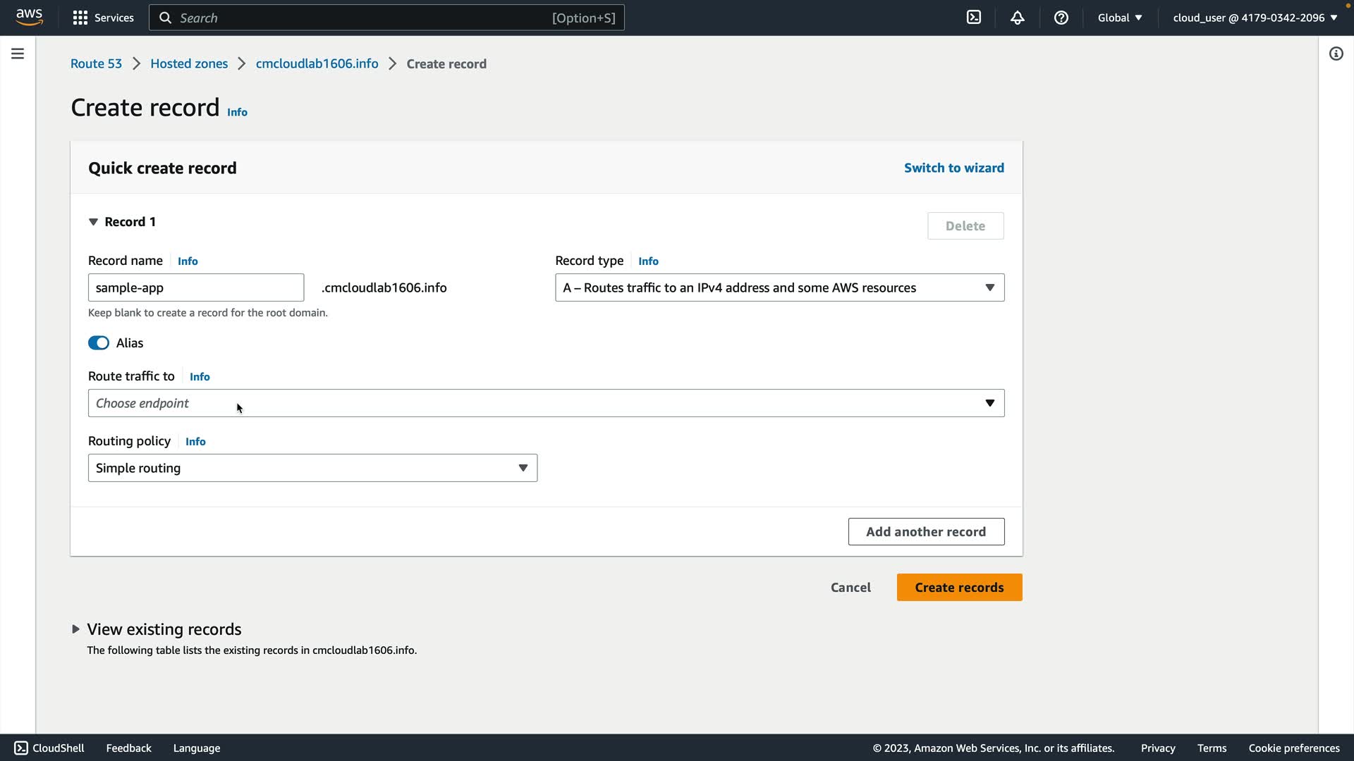Viewport: 1354px width, 761px height.
Task: Open the Choose endpoint dropdown
Action: pos(546,403)
